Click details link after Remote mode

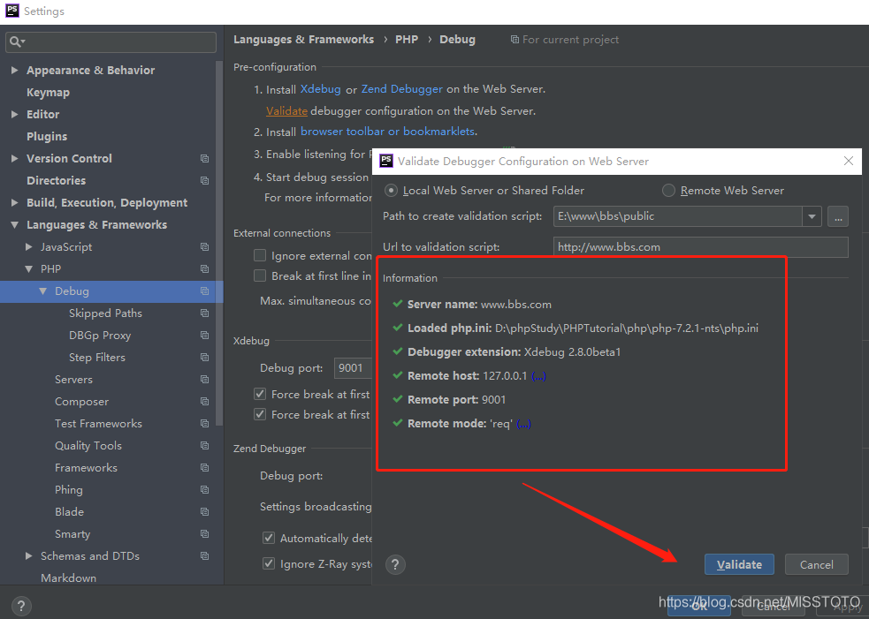point(523,424)
